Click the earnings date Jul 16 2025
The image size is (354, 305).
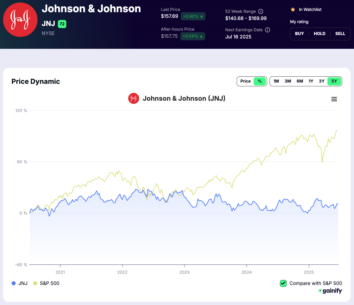(238, 37)
